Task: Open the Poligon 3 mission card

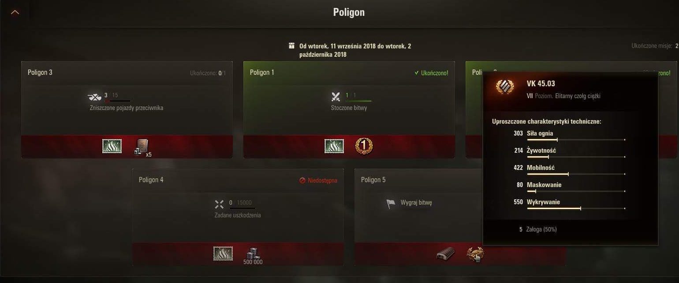Action: (127, 110)
